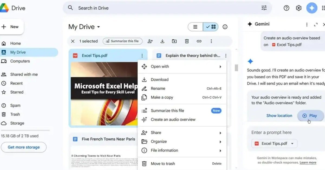The image size is (325, 170).
Task: Click the Search in Drive field
Action: click(167, 8)
